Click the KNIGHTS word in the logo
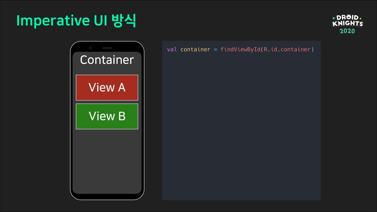Image resolution: width=377 pixels, height=212 pixels. click(347, 24)
